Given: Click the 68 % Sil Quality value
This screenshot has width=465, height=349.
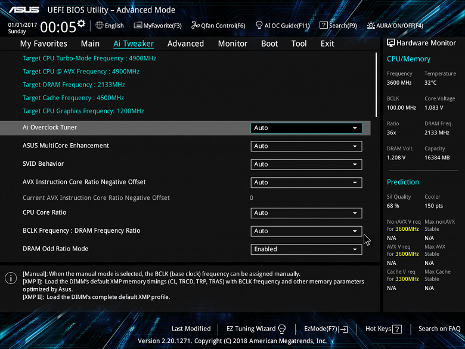Looking at the screenshot, I should [x=393, y=206].
